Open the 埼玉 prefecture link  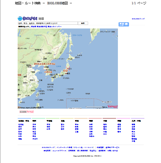tap(34, 132)
